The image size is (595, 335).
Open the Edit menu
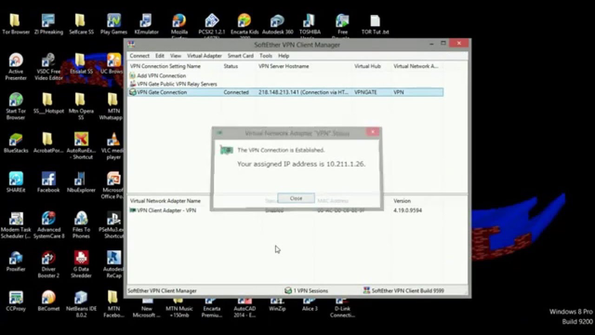160,56
